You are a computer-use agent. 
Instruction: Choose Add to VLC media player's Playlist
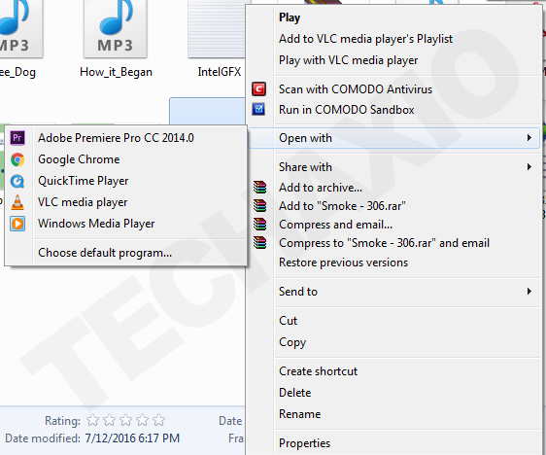point(393,39)
